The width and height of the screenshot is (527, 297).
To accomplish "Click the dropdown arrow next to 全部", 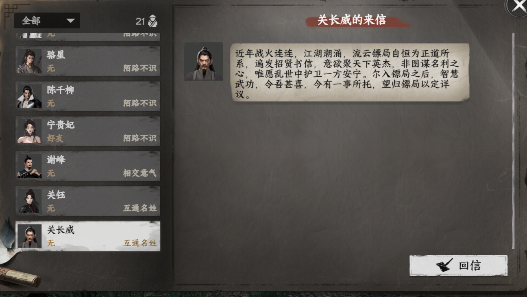I will pos(70,21).
